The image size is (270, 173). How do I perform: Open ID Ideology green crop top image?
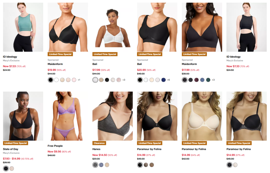pyautogui.click(x=23, y=27)
